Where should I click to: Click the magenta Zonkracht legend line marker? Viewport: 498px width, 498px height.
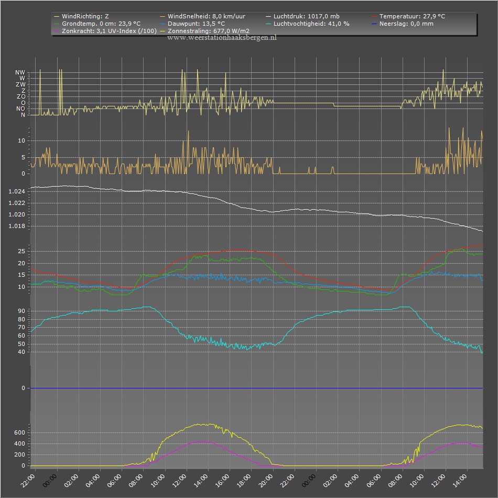point(57,31)
